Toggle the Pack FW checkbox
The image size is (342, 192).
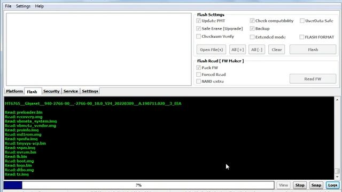point(198,68)
